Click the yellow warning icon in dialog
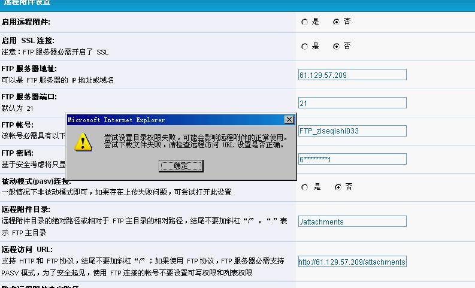The image size is (475, 288). pyautogui.click(x=83, y=142)
